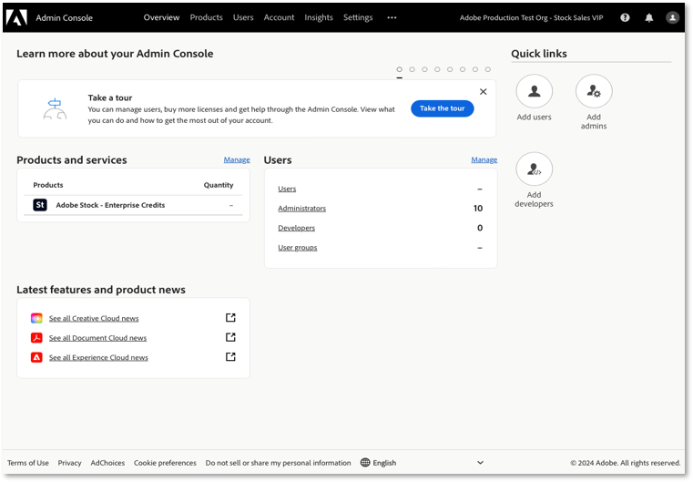
Task: Click the tour signpost illustration icon
Action: tap(55, 108)
